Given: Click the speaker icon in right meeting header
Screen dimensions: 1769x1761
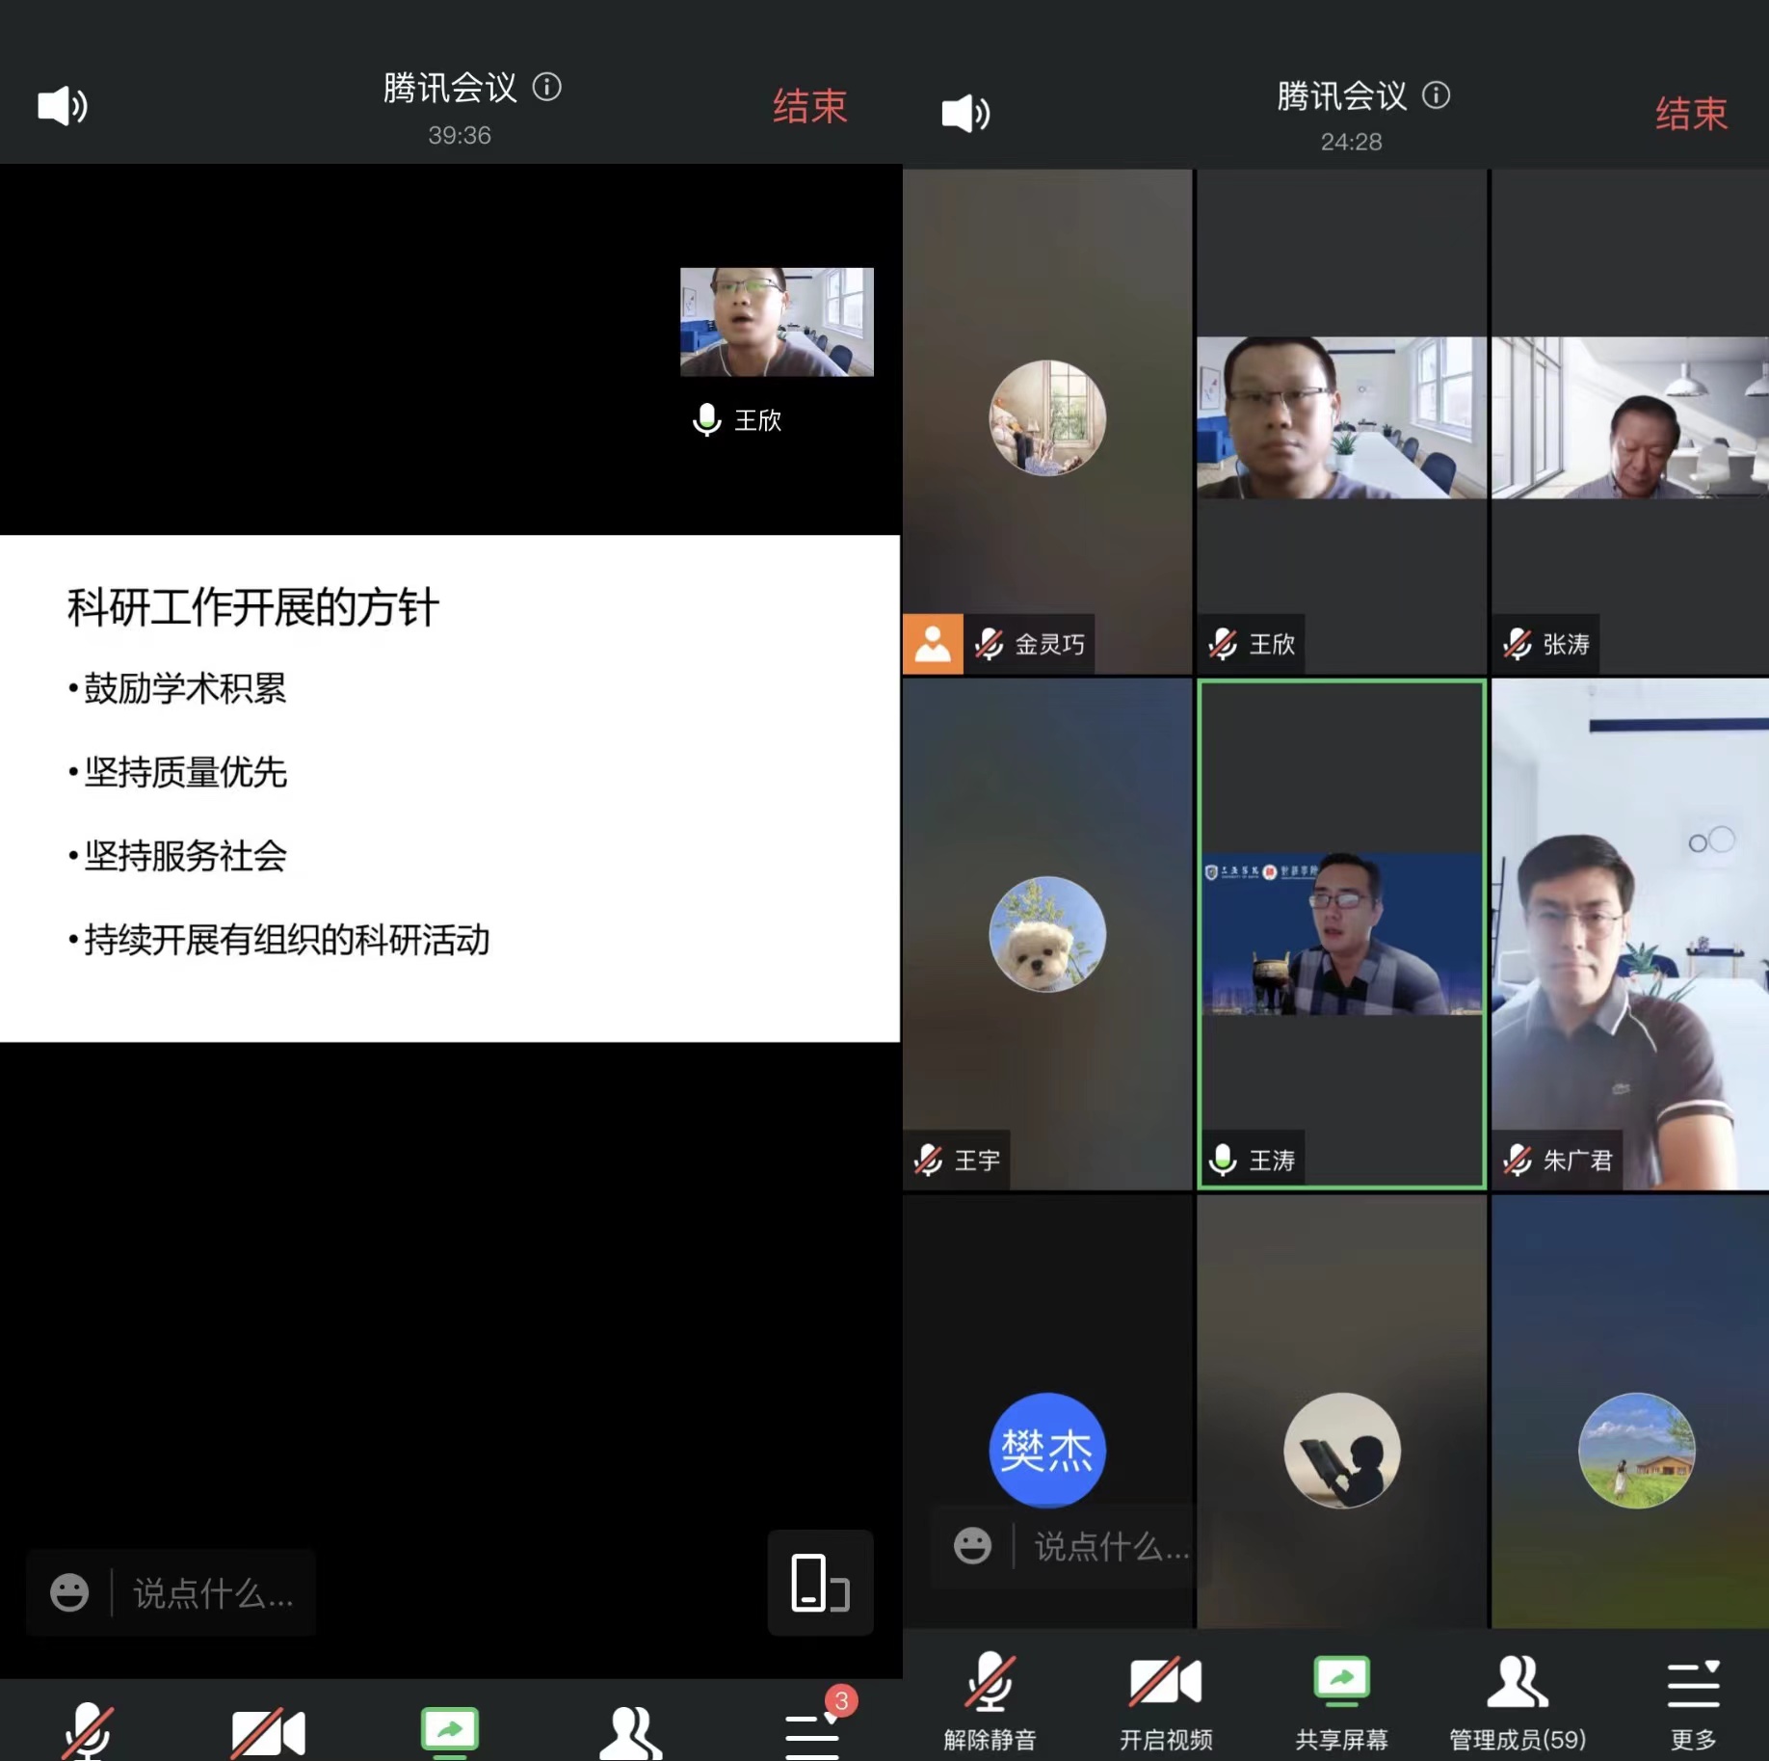Looking at the screenshot, I should [965, 113].
